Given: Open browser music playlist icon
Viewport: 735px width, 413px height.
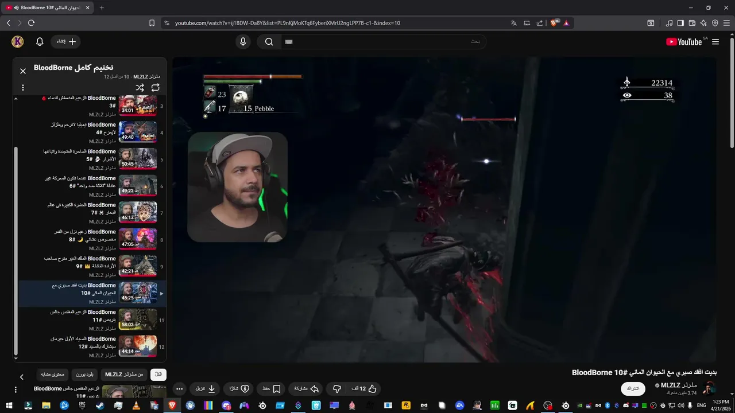Looking at the screenshot, I should tap(669, 23).
